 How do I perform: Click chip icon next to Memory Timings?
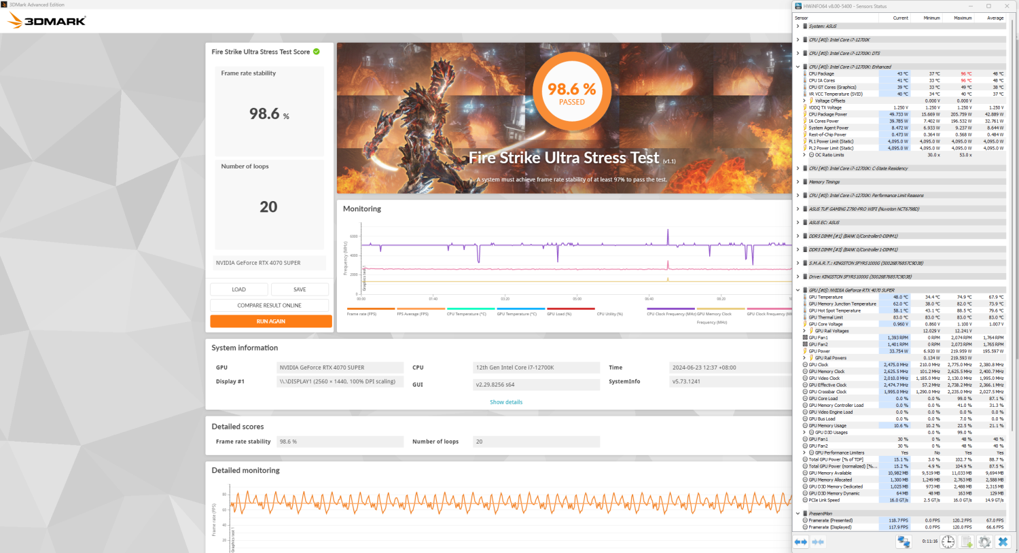tap(805, 182)
